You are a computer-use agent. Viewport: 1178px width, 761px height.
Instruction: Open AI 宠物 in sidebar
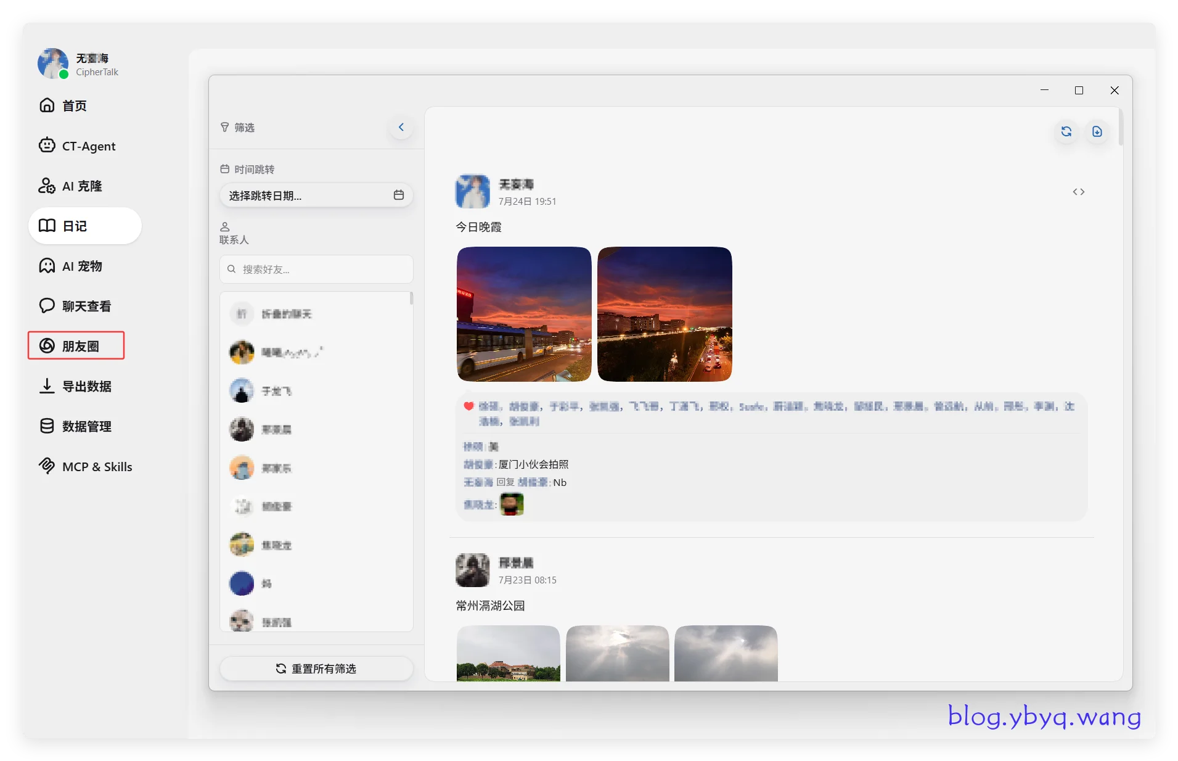(x=84, y=266)
